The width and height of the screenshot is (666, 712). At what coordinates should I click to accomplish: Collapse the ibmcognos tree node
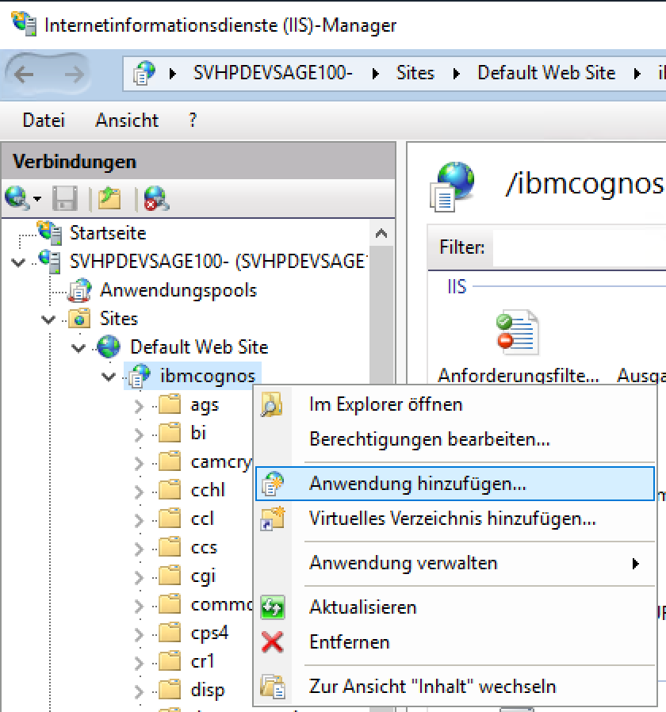[x=109, y=376]
